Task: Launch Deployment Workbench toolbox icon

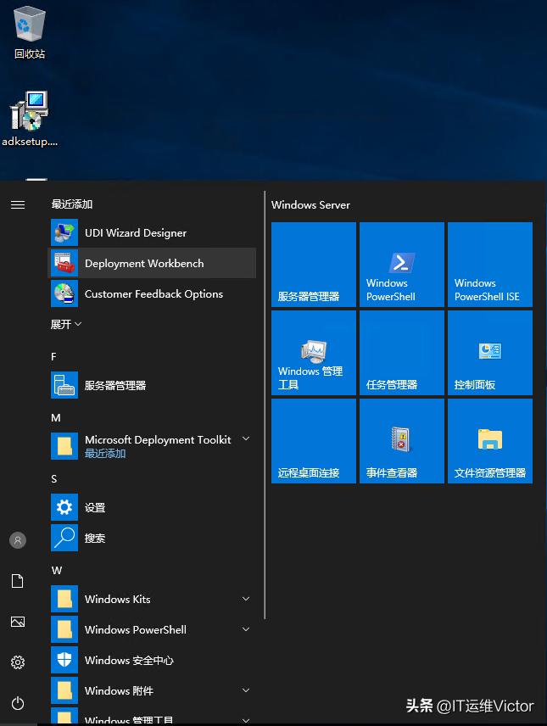Action: coord(64,263)
